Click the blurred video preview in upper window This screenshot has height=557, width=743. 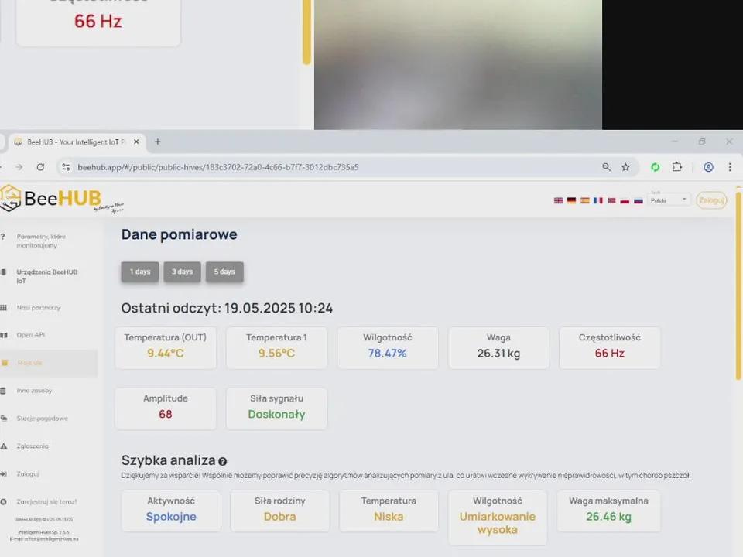[x=457, y=64]
